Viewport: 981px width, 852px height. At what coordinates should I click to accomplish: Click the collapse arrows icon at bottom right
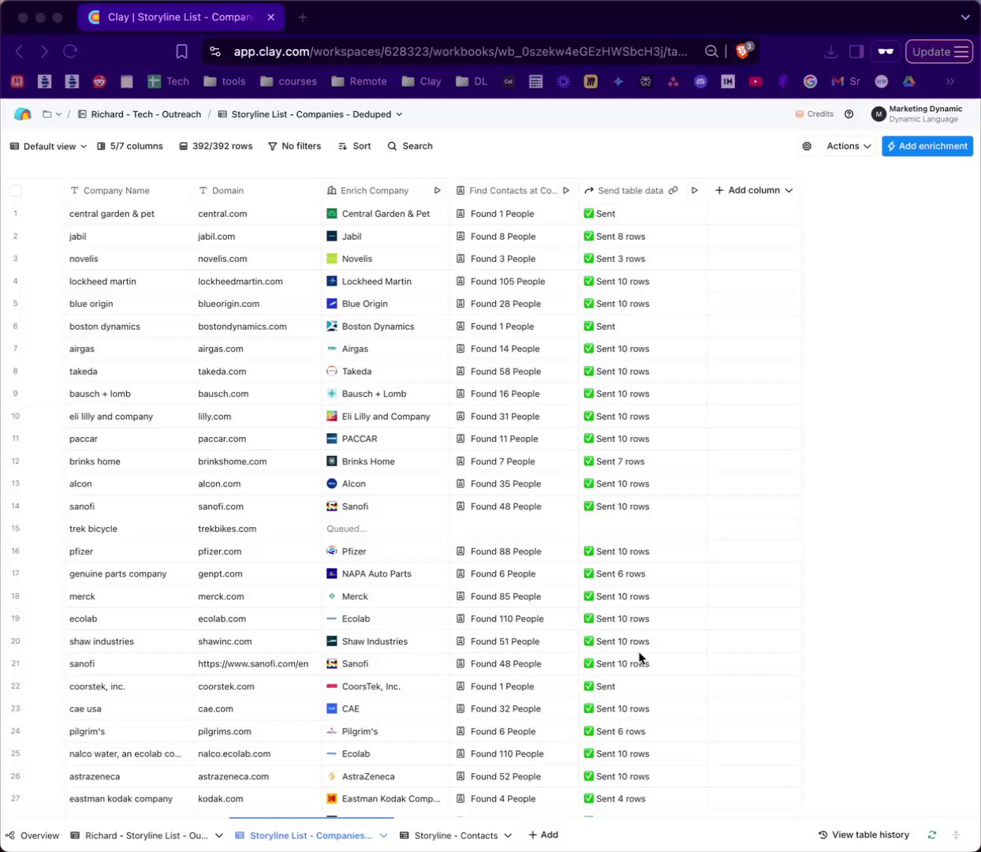(956, 835)
